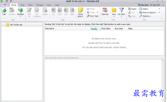Expand the No Filter dropdown arrow
Screen dimensions: 167x102
[122, 16]
